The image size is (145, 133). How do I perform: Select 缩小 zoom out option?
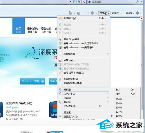125,94
